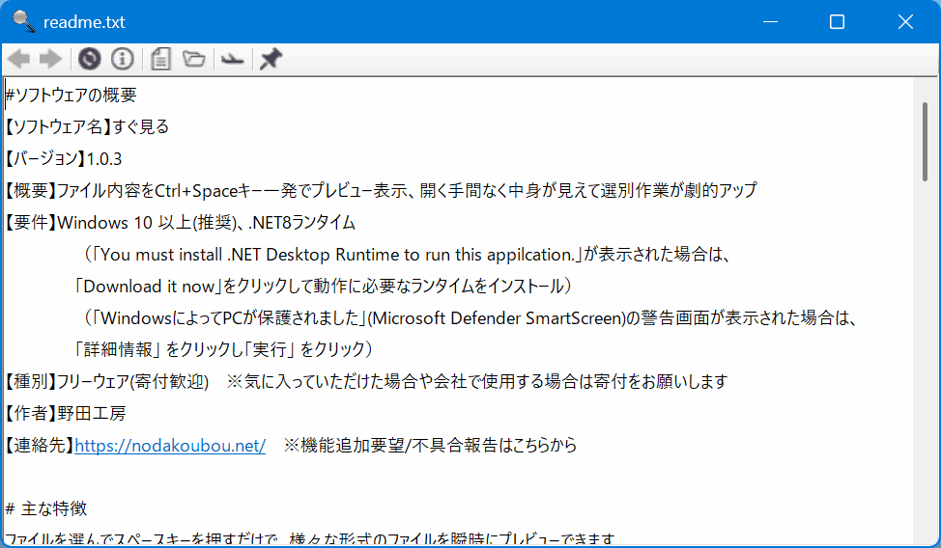Maximize the readme.txt window

click(x=838, y=21)
